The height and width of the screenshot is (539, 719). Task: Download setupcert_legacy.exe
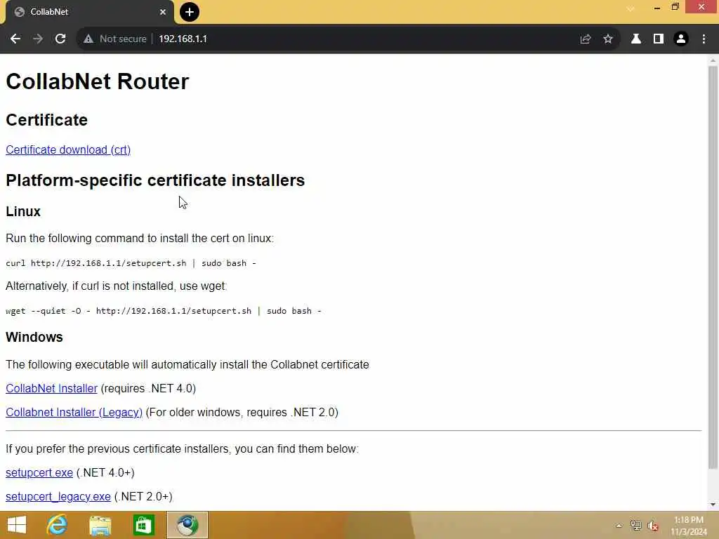click(x=58, y=496)
